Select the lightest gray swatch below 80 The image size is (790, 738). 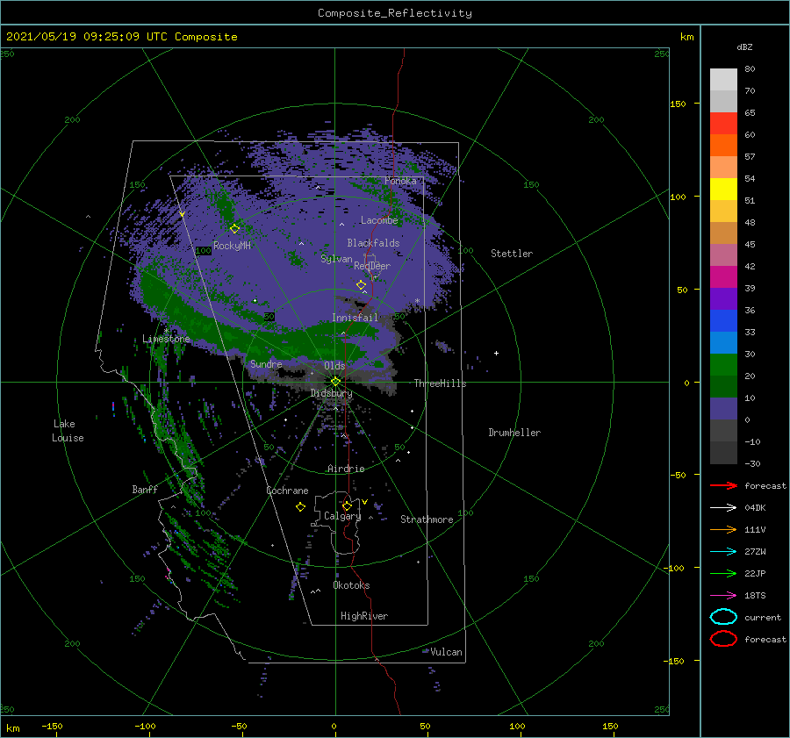coord(723,80)
